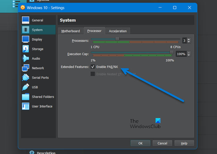Select the General label in sidebar
This screenshot has width=217, height=154.
click(38, 20)
